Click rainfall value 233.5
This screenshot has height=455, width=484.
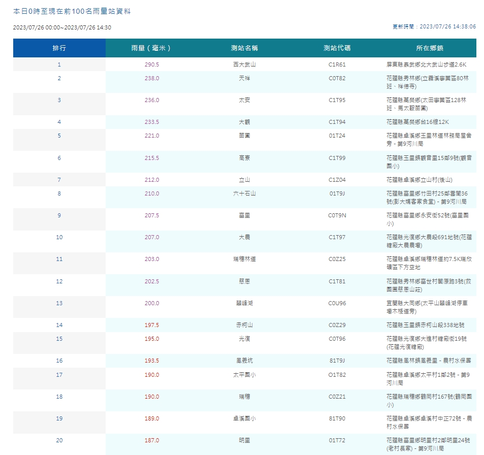152,122
